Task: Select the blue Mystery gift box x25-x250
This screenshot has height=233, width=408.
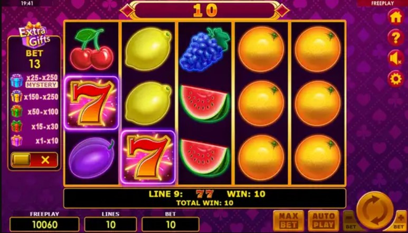Action: pos(17,81)
